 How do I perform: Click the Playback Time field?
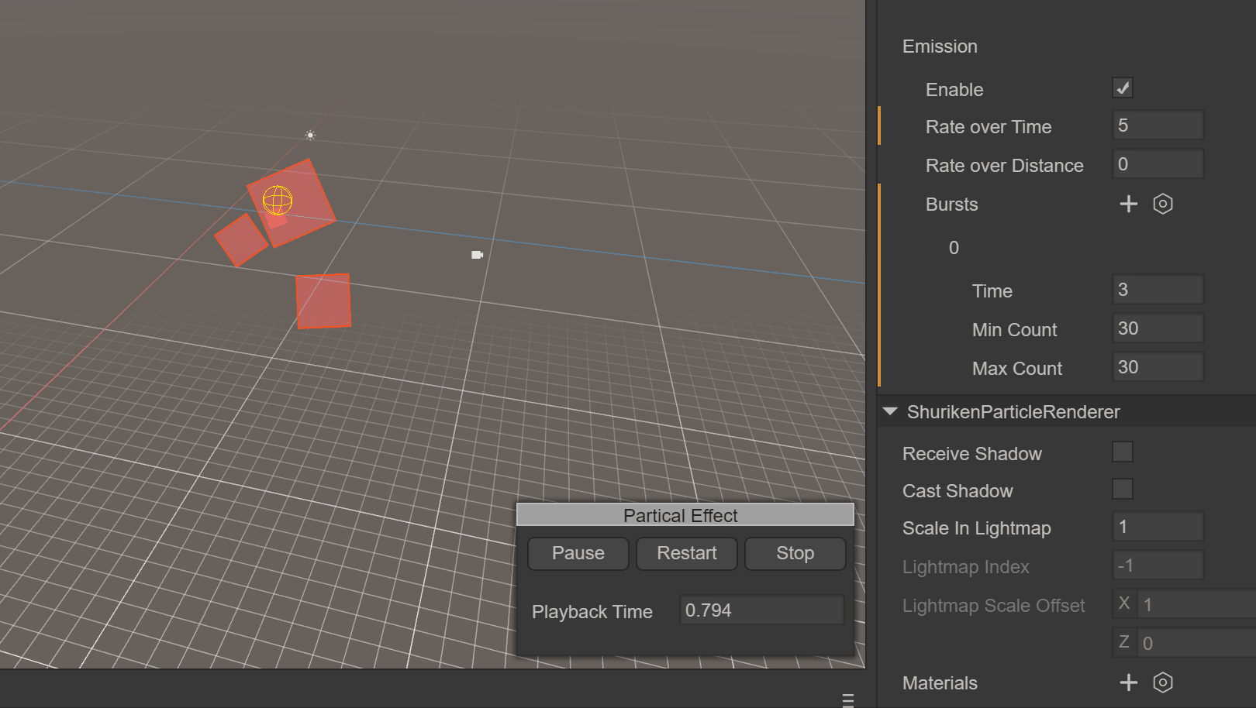pos(761,610)
